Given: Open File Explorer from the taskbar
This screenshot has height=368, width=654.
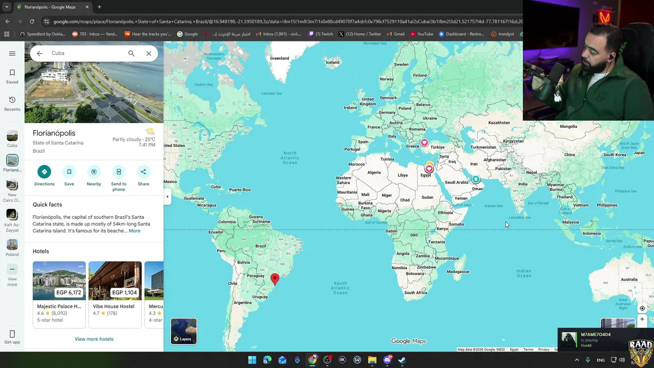Looking at the screenshot, I should pyautogui.click(x=372, y=360).
